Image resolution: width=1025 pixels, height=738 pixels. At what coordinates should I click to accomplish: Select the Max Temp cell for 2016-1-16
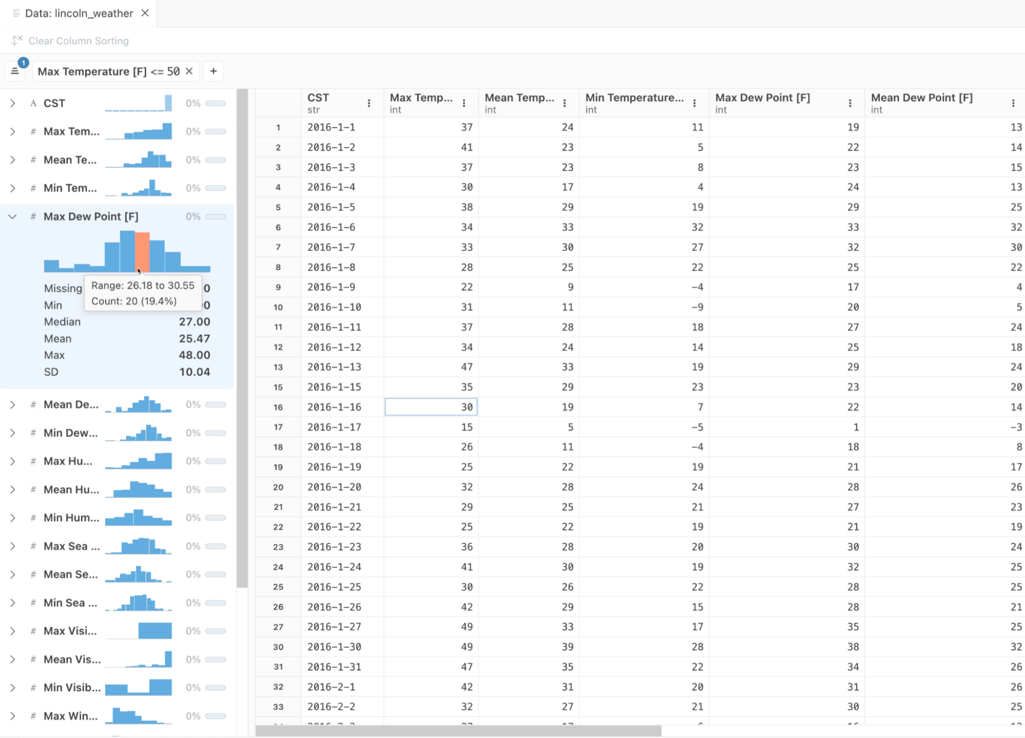point(431,407)
